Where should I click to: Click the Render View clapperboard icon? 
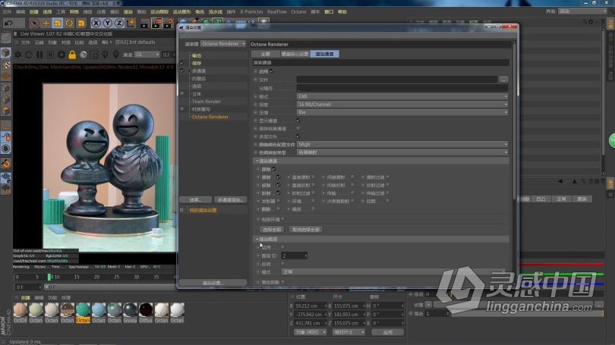pyautogui.click(x=144, y=23)
